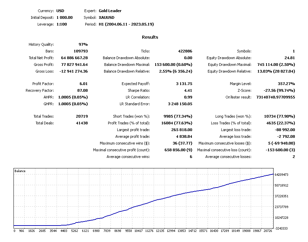The height and width of the screenshot is (242, 308).
Task: Click the Initial Deposit value 1 000.00
Action: tap(64, 17)
